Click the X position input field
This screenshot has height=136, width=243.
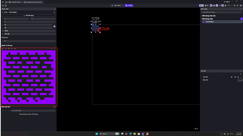[x=16, y=19]
